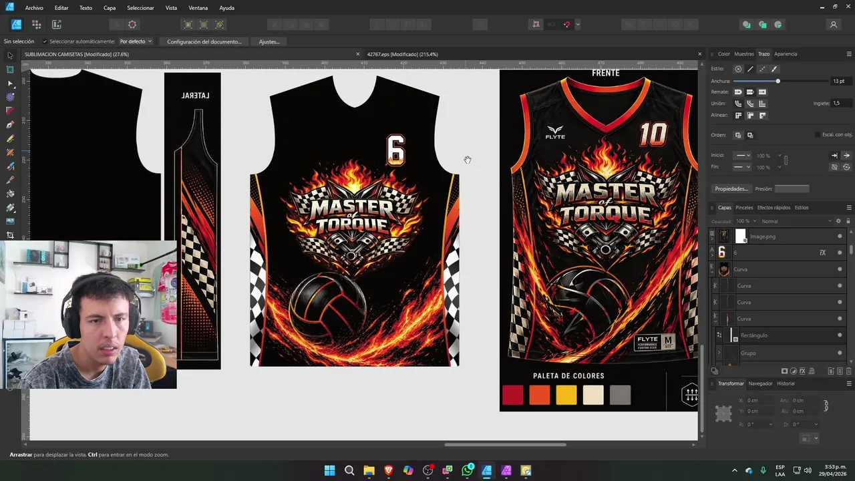Switch to Navegador tab

click(x=760, y=383)
